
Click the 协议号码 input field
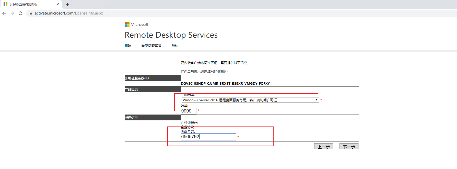(x=208, y=137)
